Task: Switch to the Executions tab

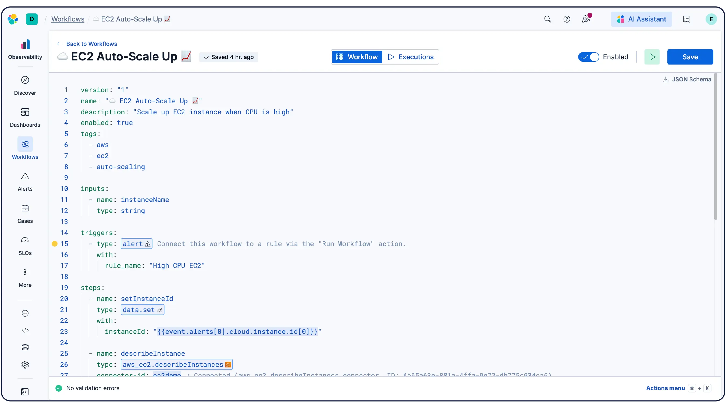Action: tap(411, 57)
